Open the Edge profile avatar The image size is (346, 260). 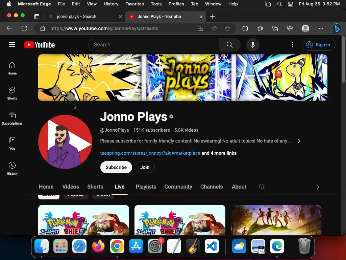click(x=305, y=28)
